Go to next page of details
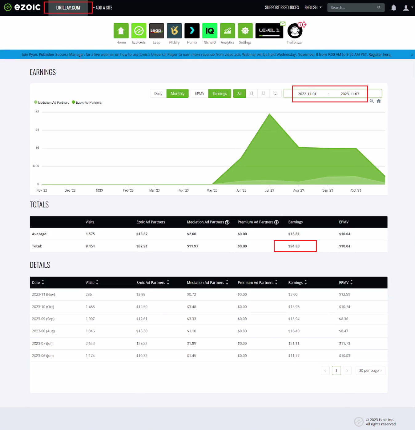The width and height of the screenshot is (415, 430). pos(347,371)
